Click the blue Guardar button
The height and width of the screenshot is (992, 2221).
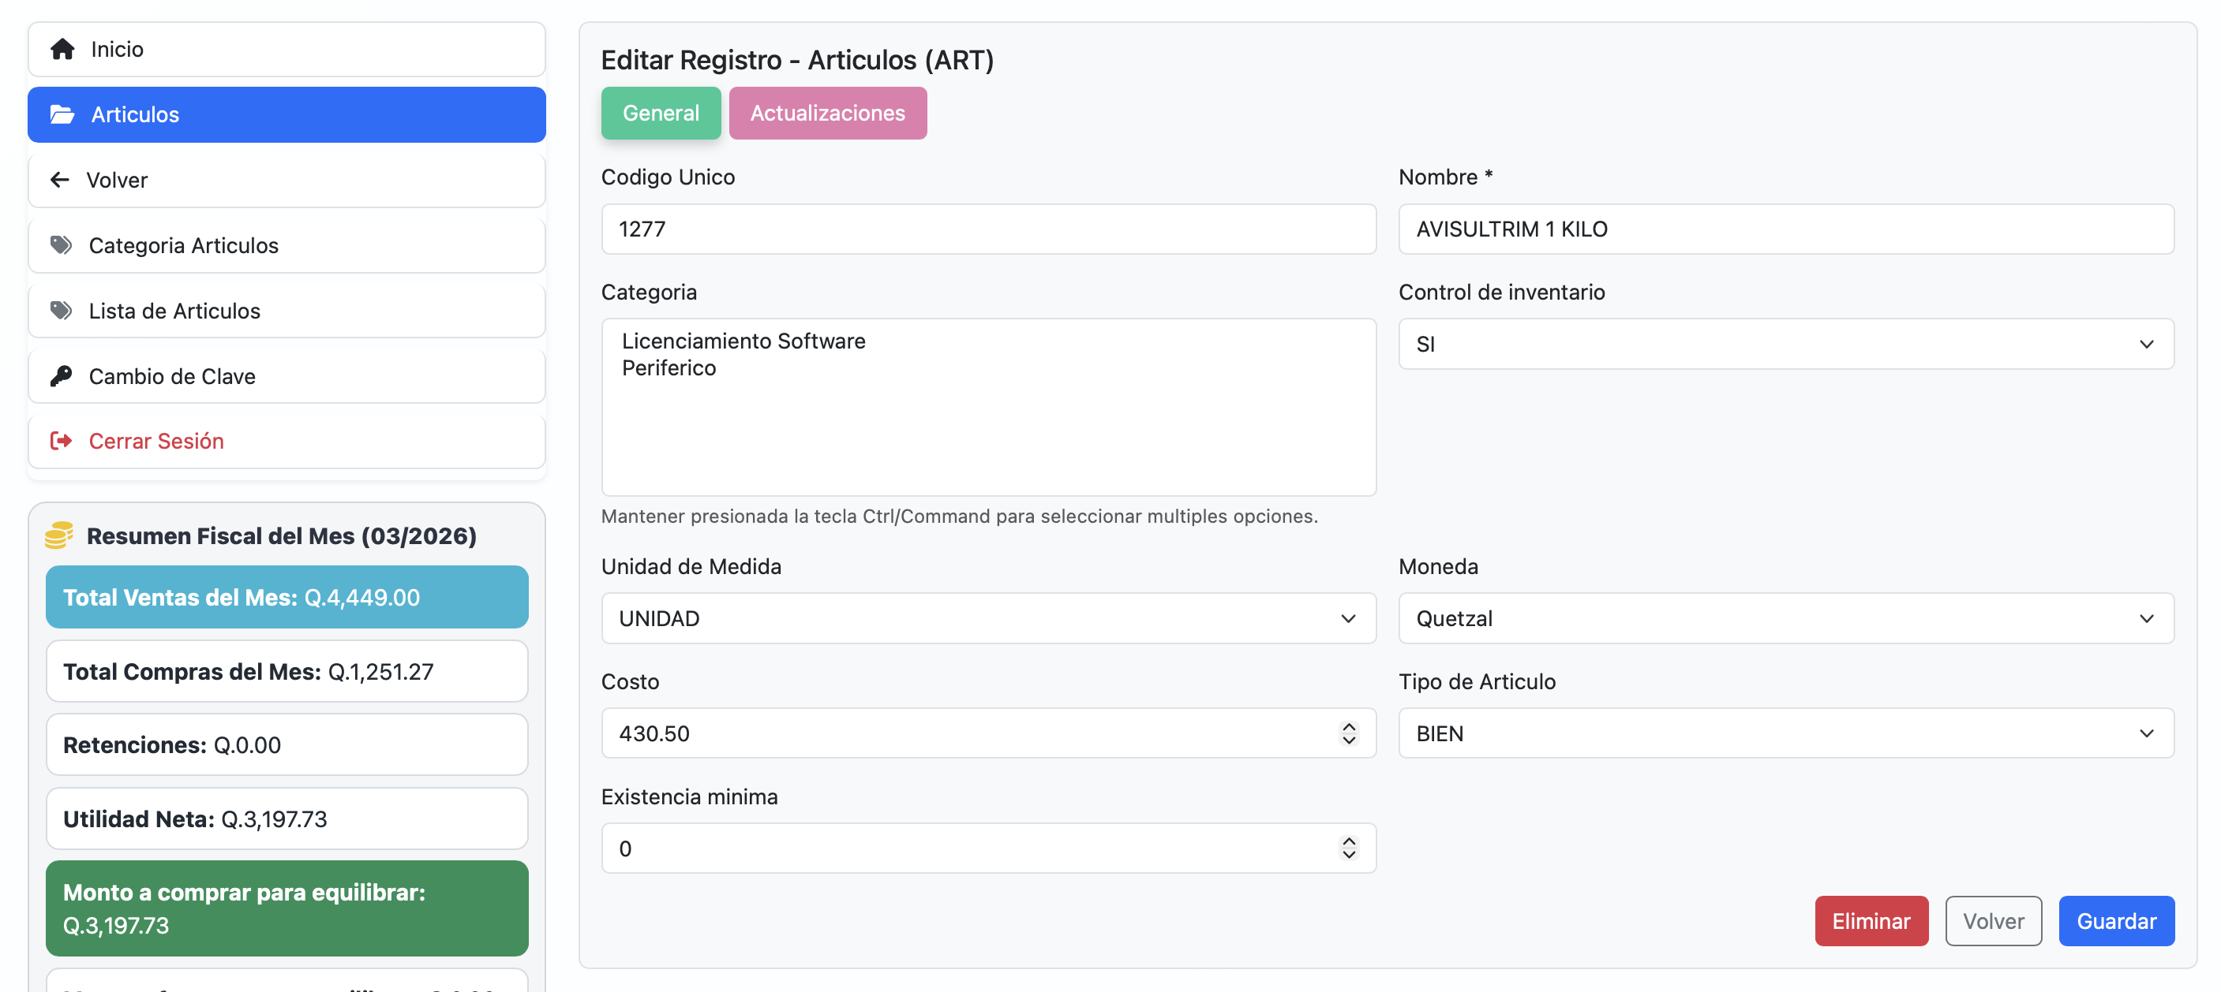coord(2115,921)
